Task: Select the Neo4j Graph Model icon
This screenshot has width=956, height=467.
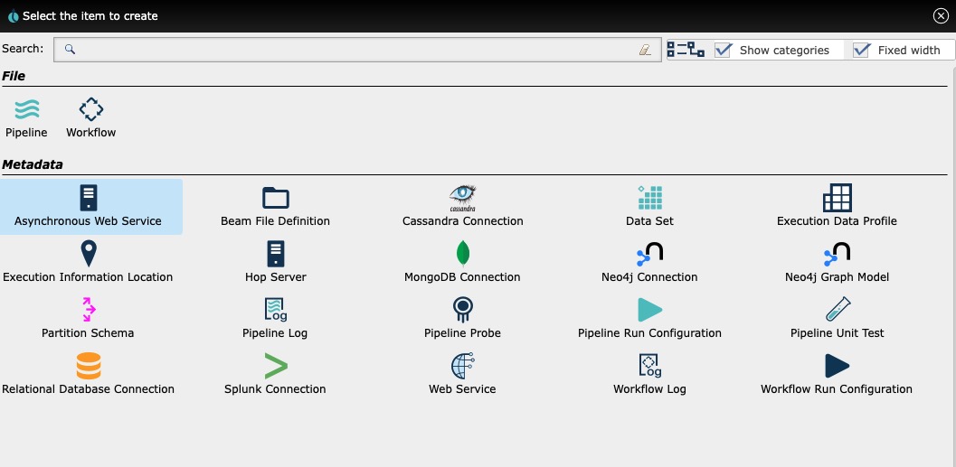Action: click(837, 254)
